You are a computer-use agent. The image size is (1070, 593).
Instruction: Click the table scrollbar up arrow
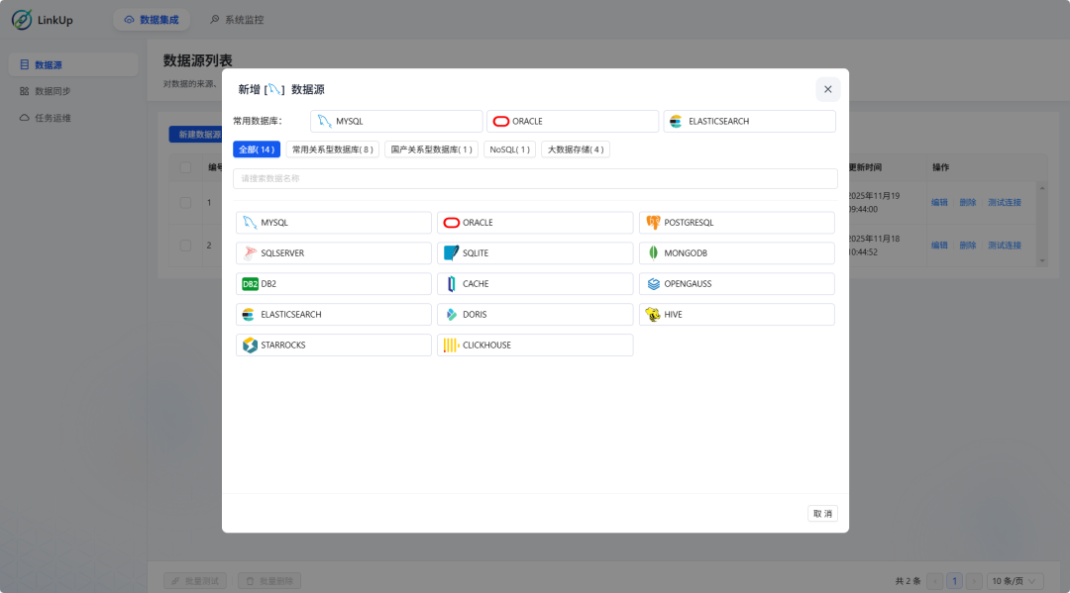click(1042, 188)
